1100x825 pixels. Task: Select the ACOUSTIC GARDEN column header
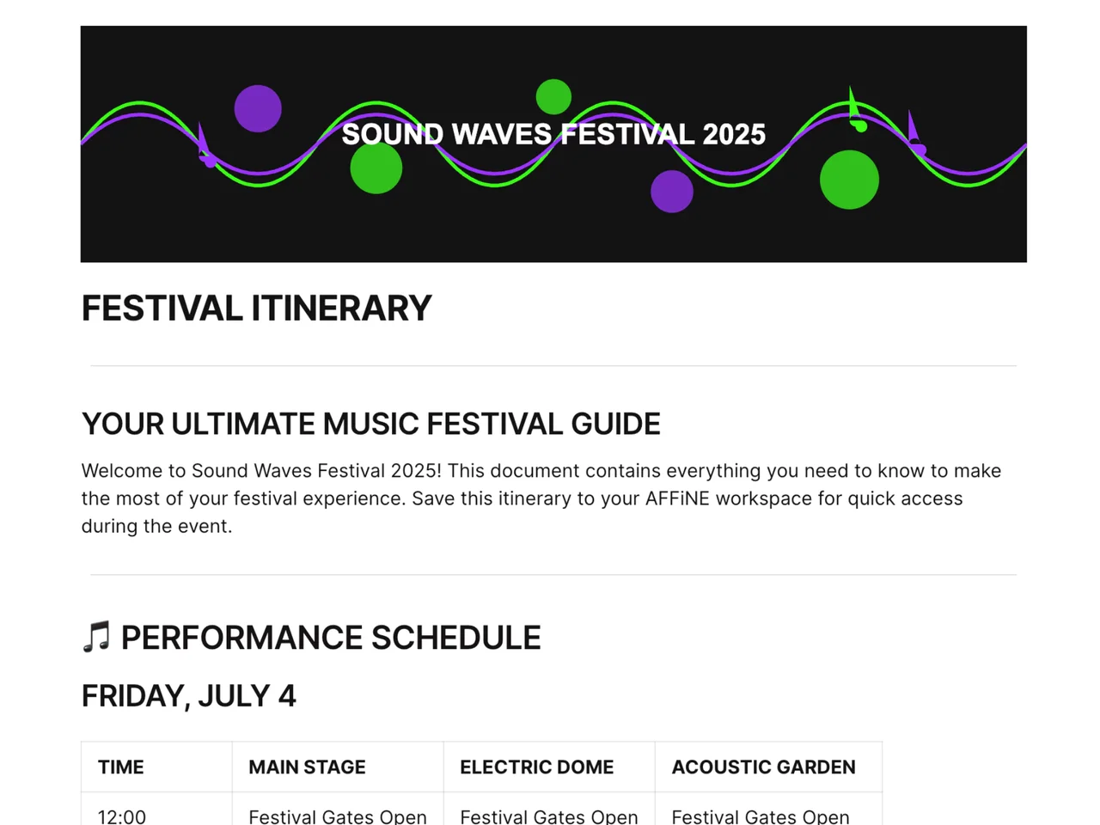768,767
